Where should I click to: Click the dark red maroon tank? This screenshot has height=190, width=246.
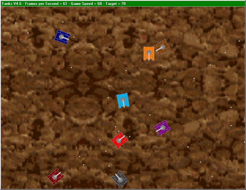tap(55, 176)
